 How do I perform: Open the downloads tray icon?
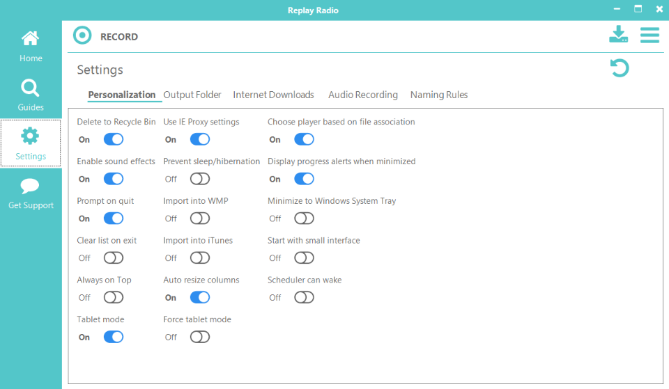click(x=618, y=34)
